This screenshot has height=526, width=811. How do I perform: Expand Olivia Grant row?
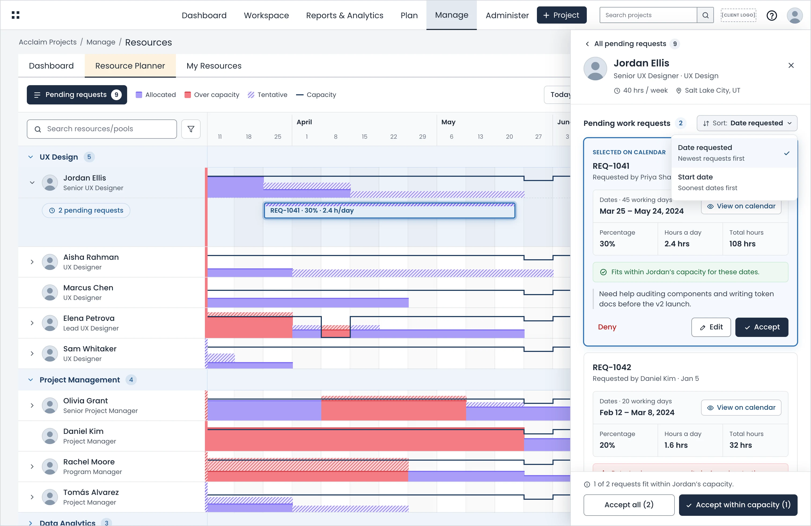(x=32, y=405)
